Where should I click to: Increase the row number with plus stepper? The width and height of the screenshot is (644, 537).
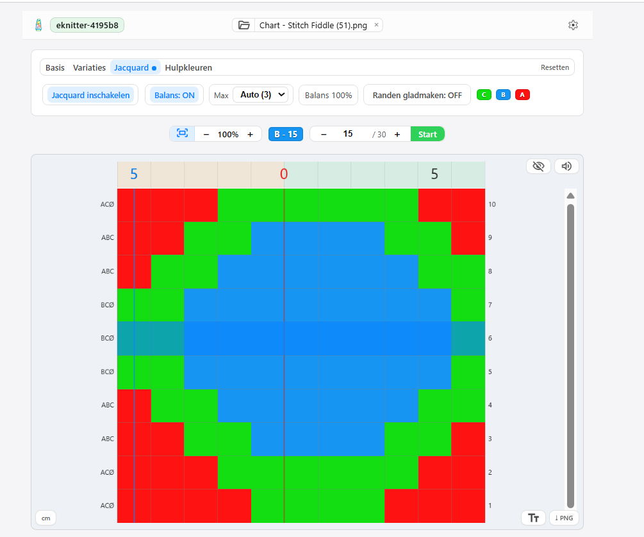(397, 134)
